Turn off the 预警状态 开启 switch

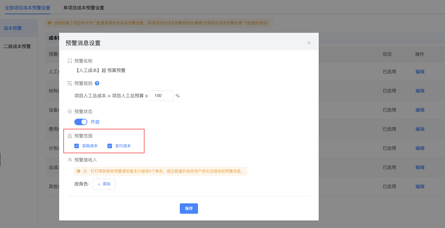tap(81, 122)
